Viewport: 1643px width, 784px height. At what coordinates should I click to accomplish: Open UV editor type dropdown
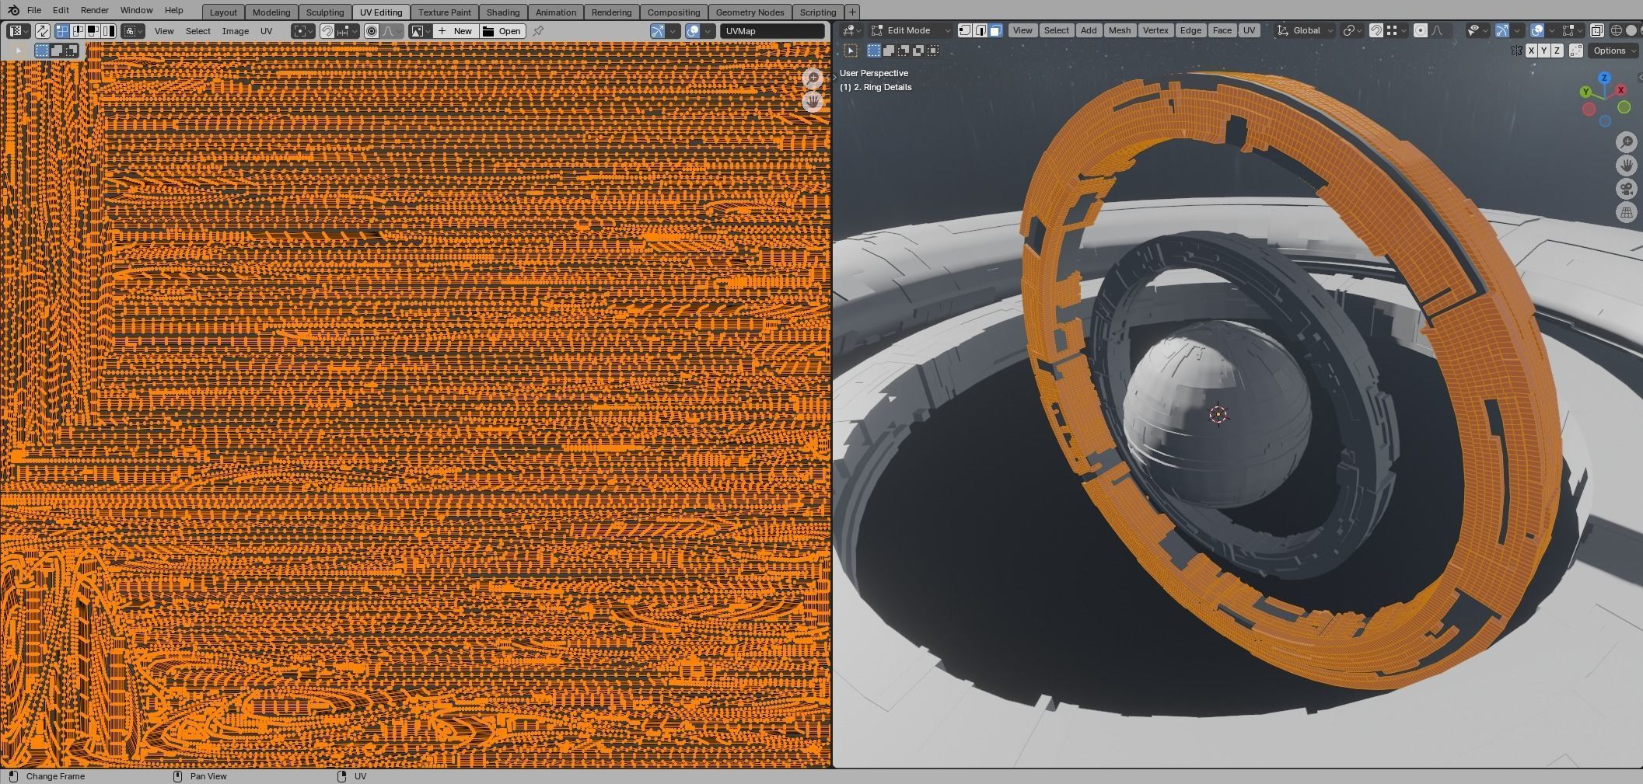click(x=19, y=31)
